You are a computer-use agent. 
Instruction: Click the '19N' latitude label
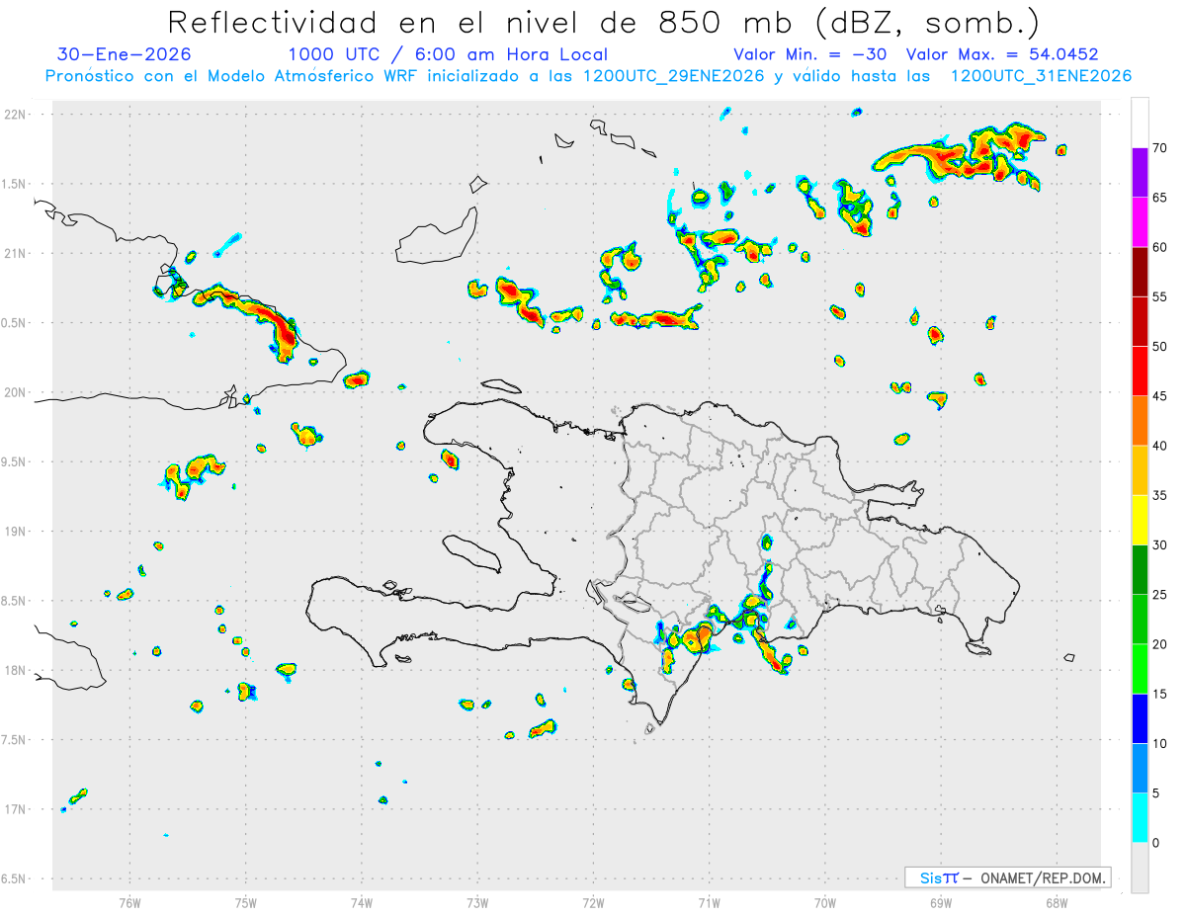pos(17,532)
